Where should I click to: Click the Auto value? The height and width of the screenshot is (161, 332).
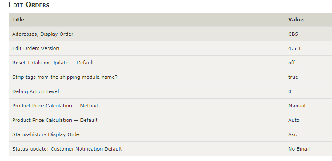(294, 120)
